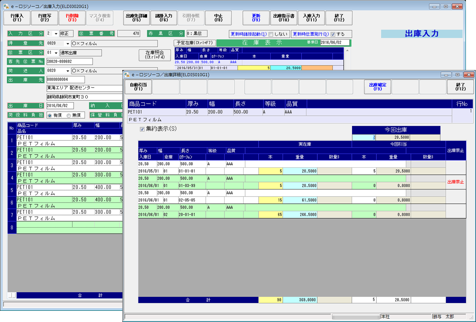Click the 在庫照会 (Ctrl+F4) button
The width and height of the screenshot is (476, 322).
[x=155, y=55]
